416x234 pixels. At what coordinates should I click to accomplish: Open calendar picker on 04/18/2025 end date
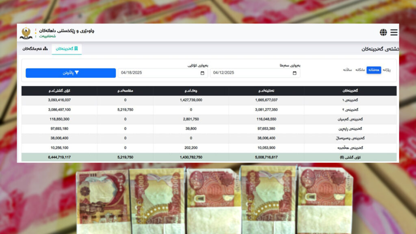[x=202, y=73]
